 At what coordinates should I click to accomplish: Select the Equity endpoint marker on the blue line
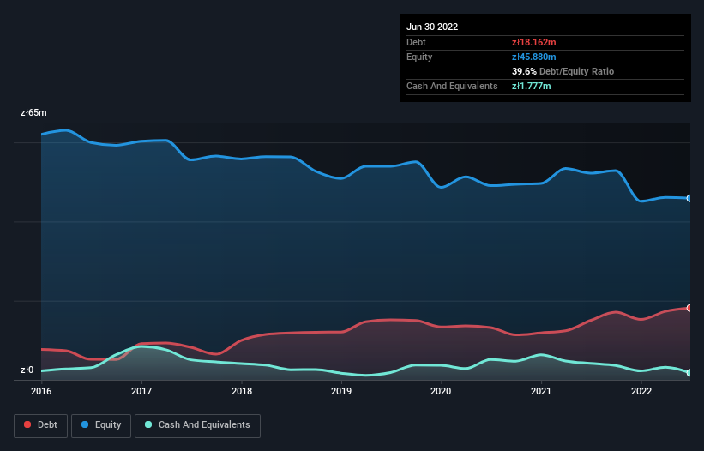689,198
